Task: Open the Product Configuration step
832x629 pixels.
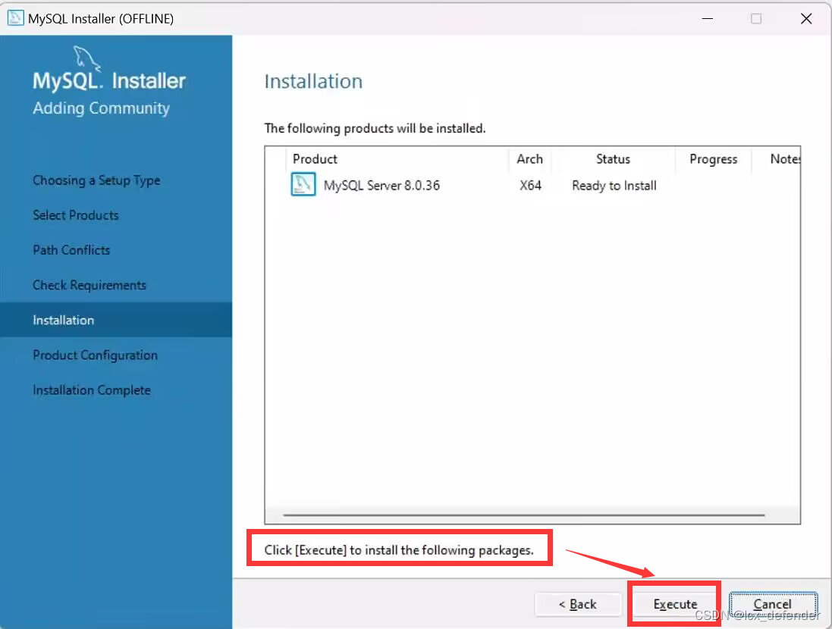Action: [96, 355]
